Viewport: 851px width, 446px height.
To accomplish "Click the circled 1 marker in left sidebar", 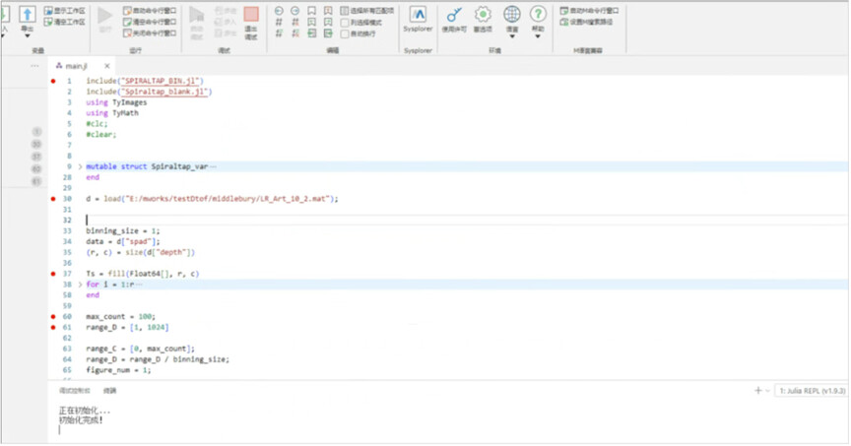I will click(36, 132).
